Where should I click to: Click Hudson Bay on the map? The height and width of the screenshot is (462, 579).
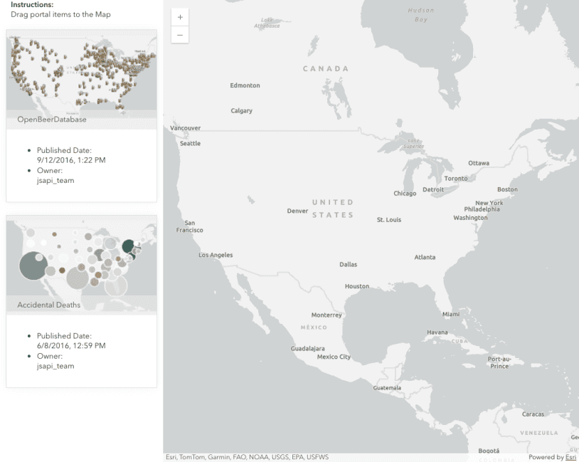421,15
